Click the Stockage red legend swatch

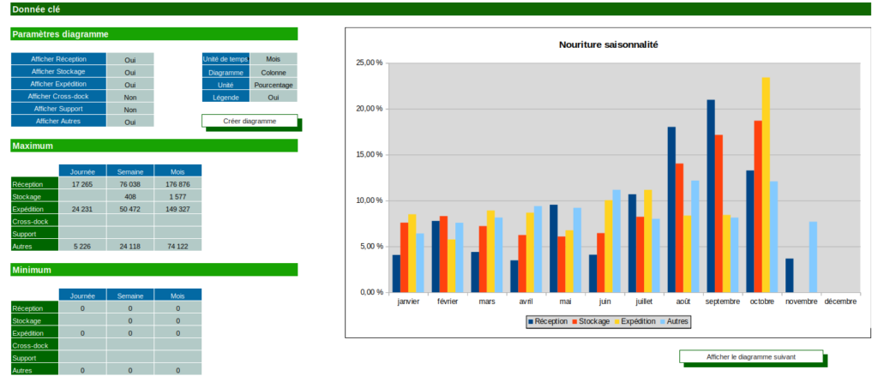[574, 321]
